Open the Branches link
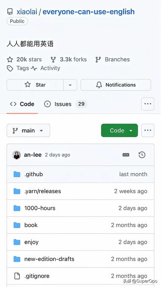Image resolution: width=161 pixels, height=287 pixels. [117, 59]
